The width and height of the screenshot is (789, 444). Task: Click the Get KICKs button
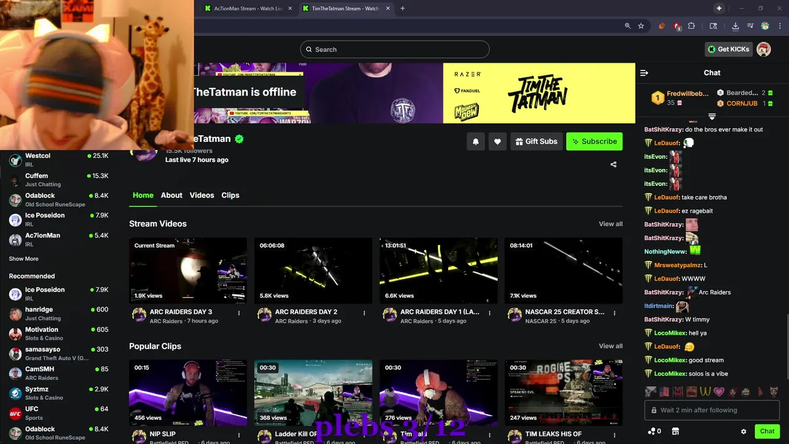[729, 49]
